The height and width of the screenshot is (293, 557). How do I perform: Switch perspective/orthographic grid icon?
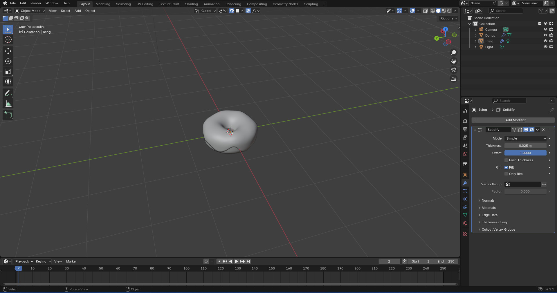(454, 79)
